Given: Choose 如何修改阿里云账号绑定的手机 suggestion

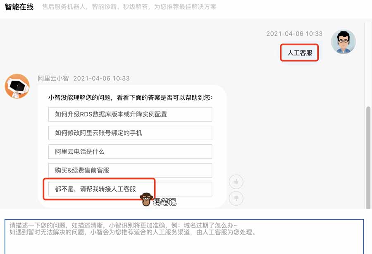Looking at the screenshot, I should coord(130,133).
